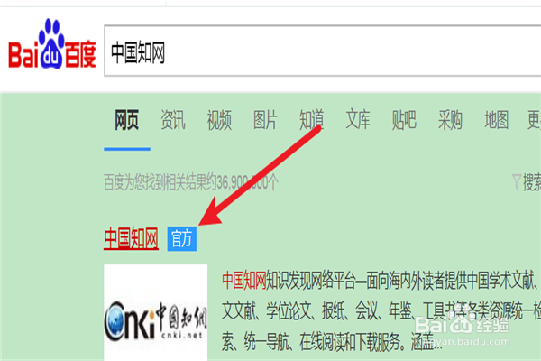Click the Baidu logo
The height and width of the screenshot is (361, 541).
(51, 45)
